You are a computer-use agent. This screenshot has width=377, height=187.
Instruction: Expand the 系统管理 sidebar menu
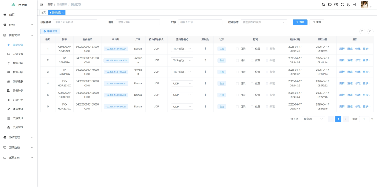[18, 137]
